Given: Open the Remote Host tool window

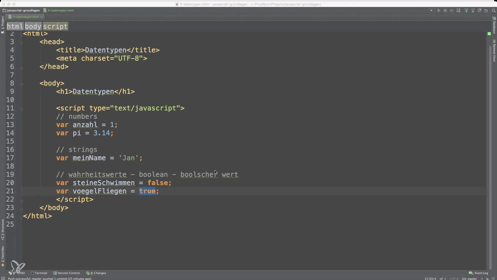Looking at the screenshot, I should point(494,51).
